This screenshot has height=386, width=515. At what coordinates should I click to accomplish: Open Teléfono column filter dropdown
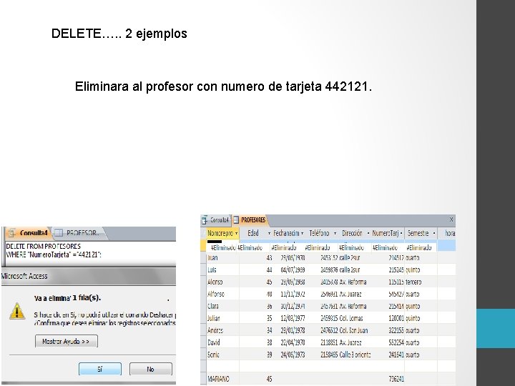(x=335, y=233)
